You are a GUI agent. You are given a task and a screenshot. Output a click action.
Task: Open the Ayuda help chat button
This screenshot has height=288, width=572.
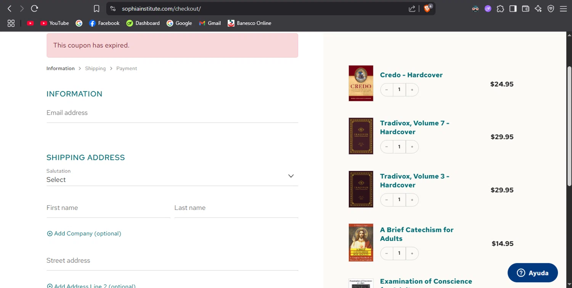coord(533,273)
